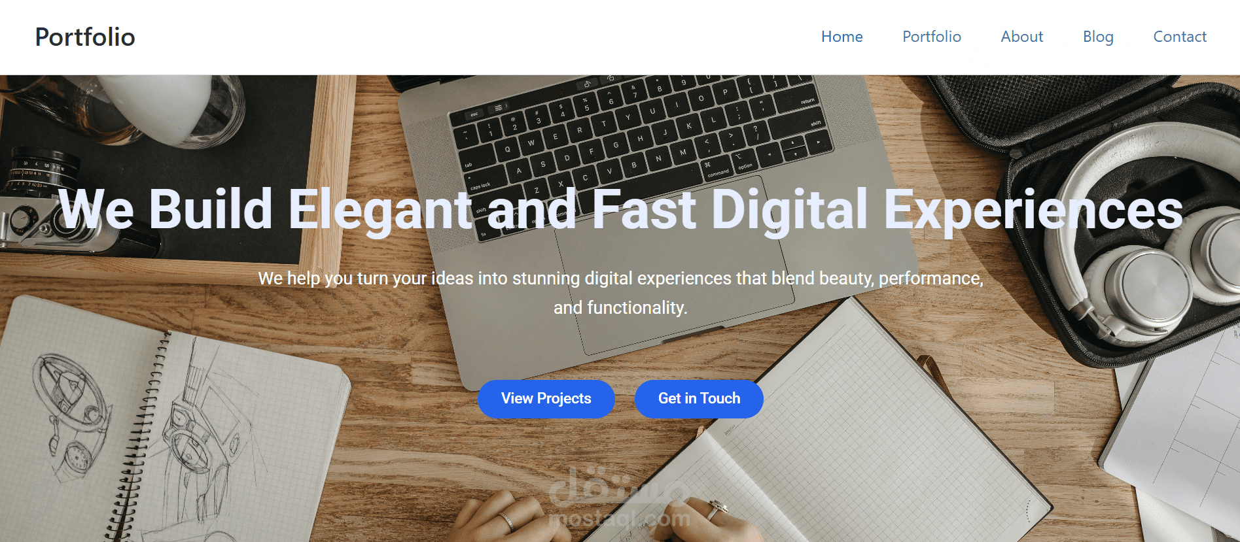Image resolution: width=1240 pixels, height=542 pixels.
Task: Click the mostaql.com watermark text
Action: click(619, 518)
